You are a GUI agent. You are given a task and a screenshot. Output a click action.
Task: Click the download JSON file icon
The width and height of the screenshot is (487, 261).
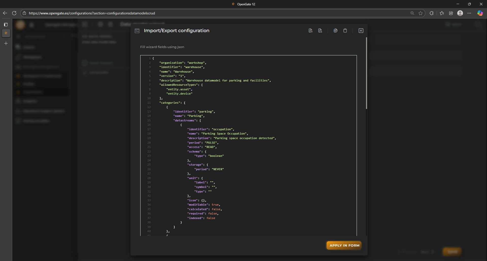320,31
